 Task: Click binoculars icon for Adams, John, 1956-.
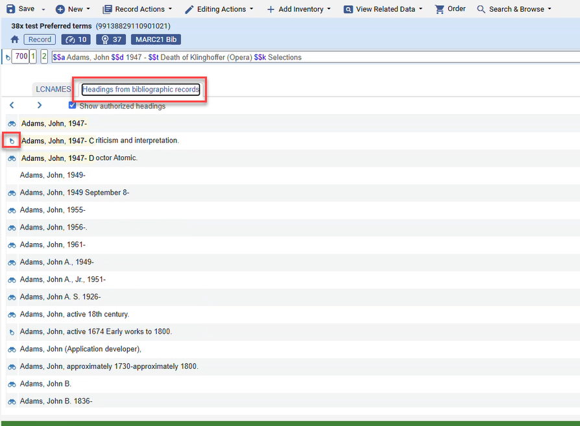[12, 228]
